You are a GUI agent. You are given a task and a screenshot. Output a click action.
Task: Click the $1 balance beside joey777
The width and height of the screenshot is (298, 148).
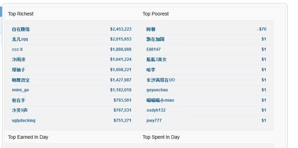point(264,120)
